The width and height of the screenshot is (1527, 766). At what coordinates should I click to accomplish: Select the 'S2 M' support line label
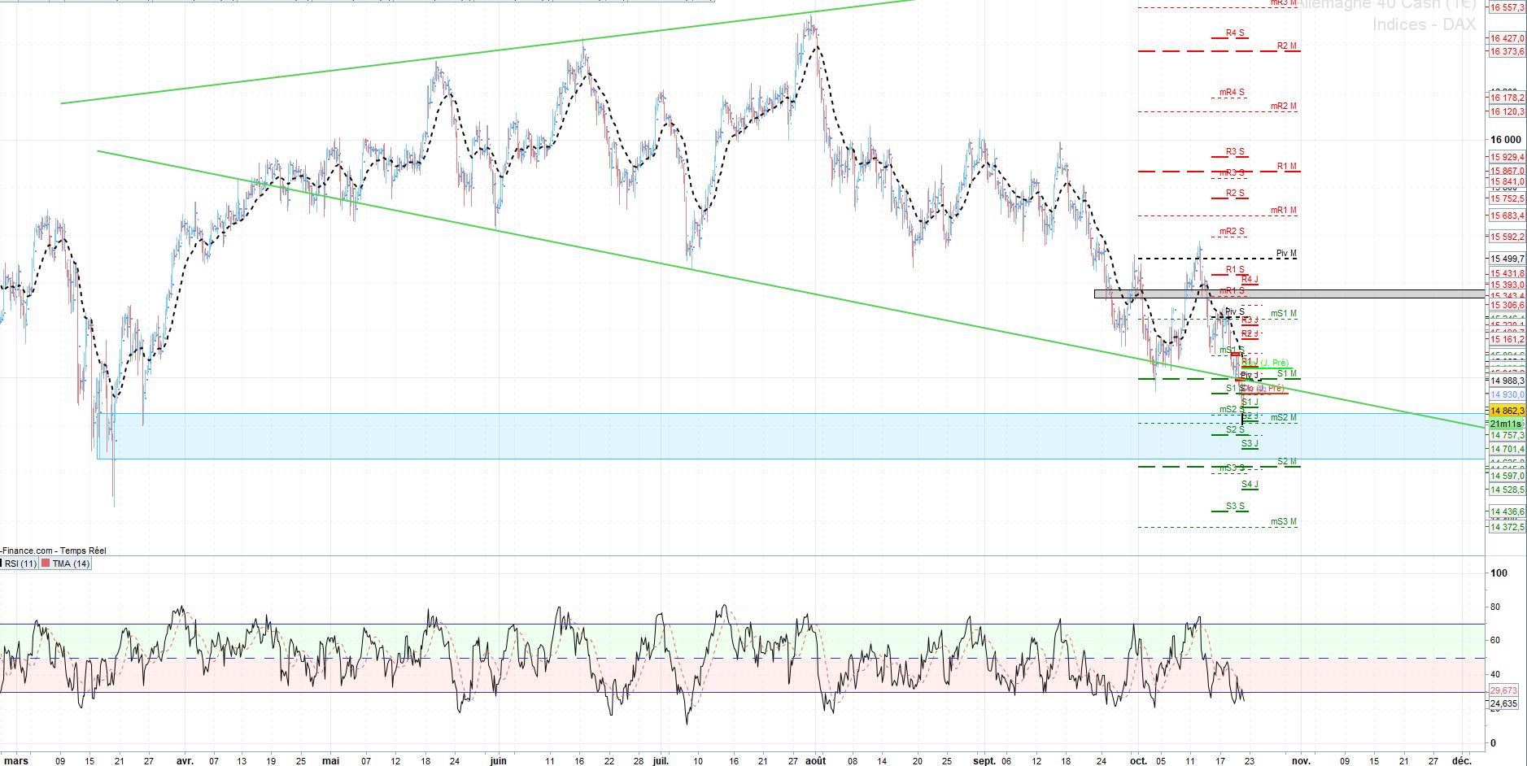point(1286,461)
